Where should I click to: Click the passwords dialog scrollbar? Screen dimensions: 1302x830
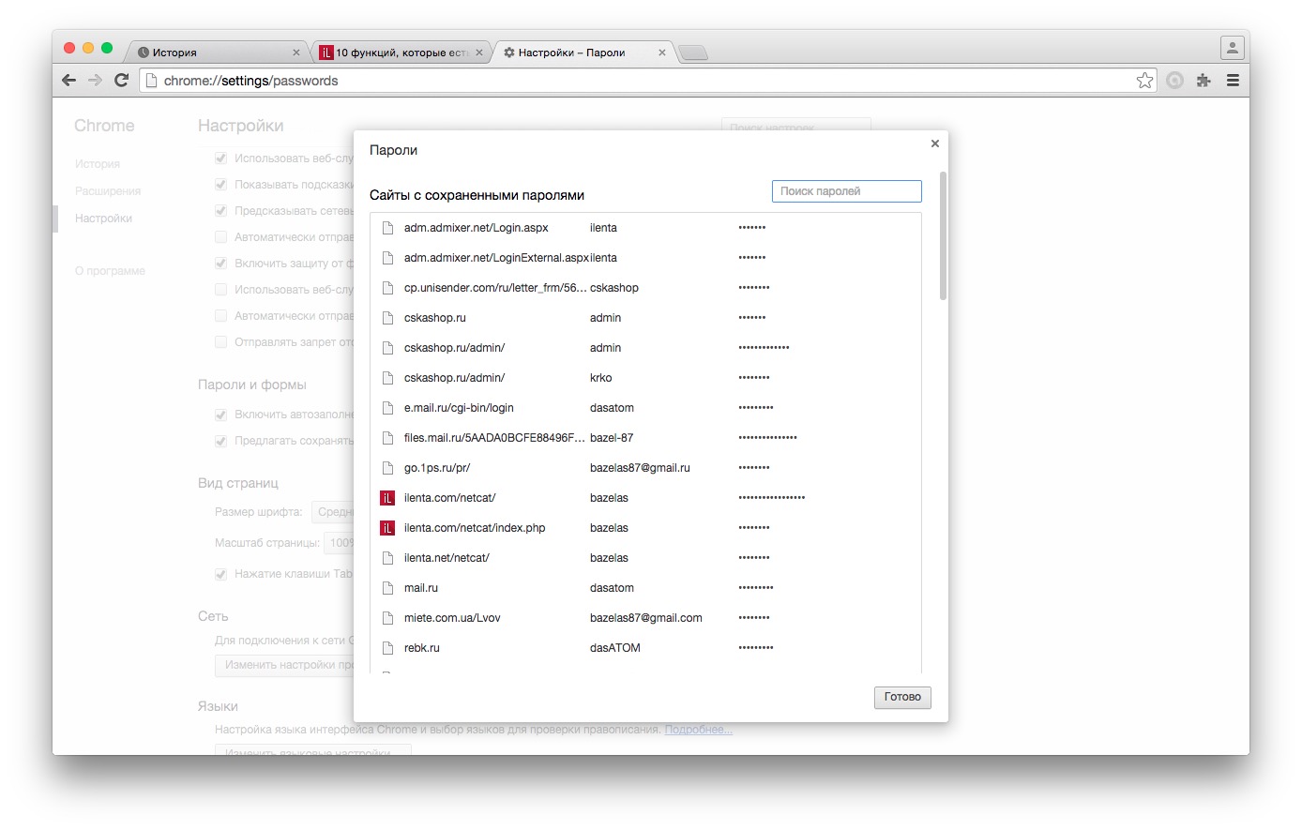(943, 236)
